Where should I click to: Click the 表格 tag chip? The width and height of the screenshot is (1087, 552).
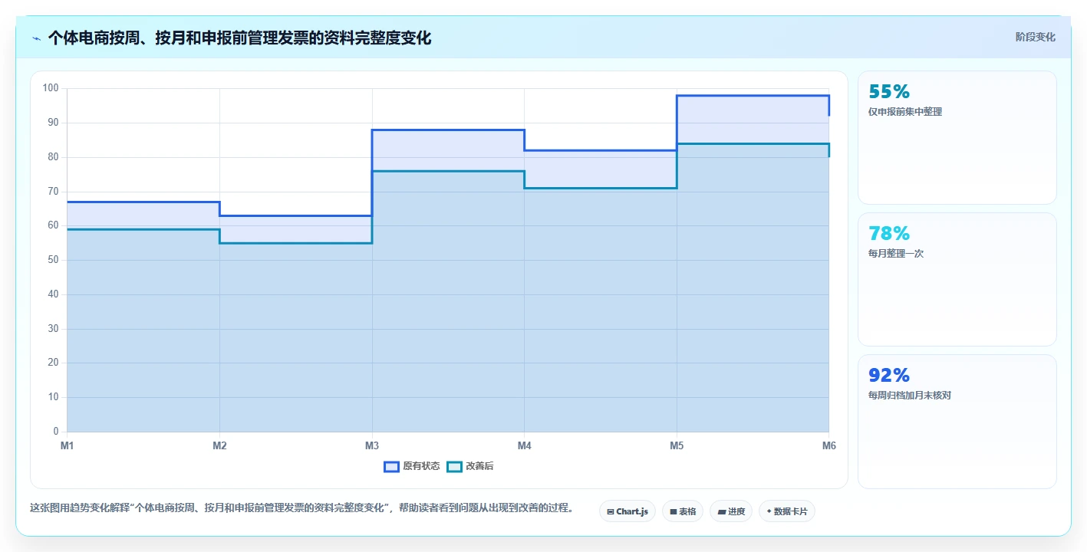(683, 511)
